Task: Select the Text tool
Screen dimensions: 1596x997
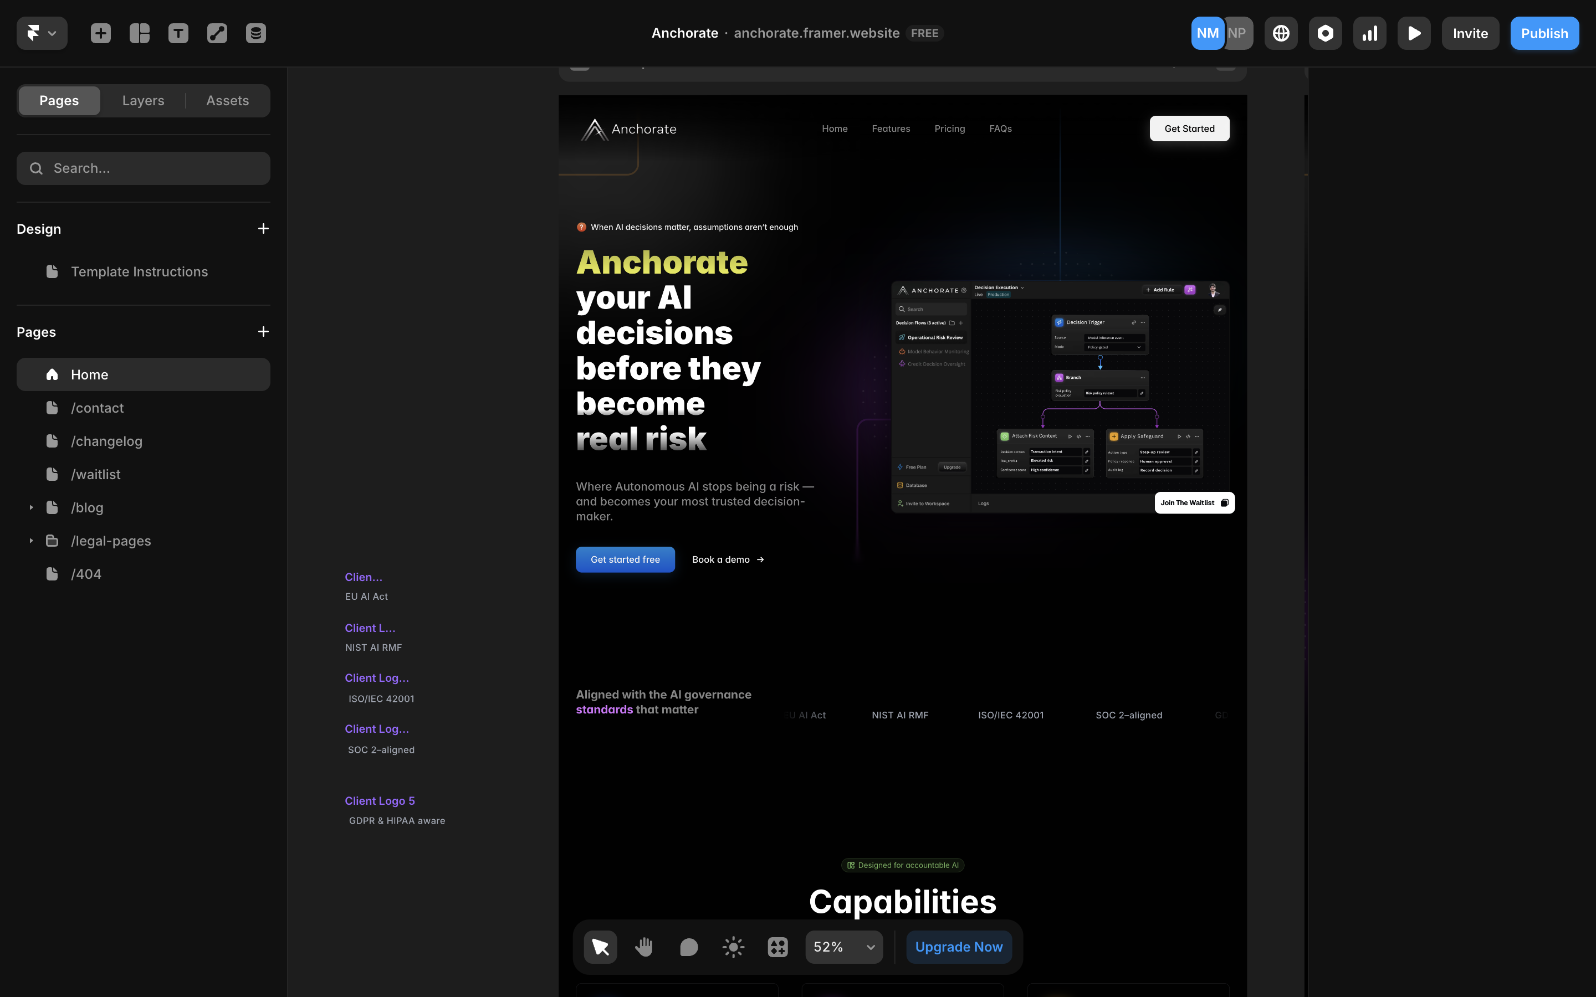Action: click(x=178, y=32)
